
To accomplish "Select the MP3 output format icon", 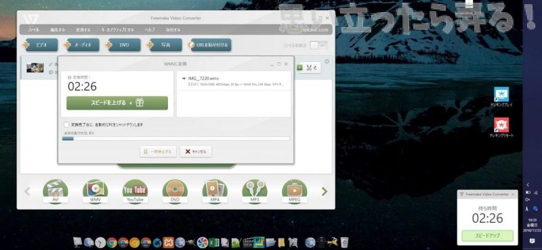I will [x=255, y=191].
